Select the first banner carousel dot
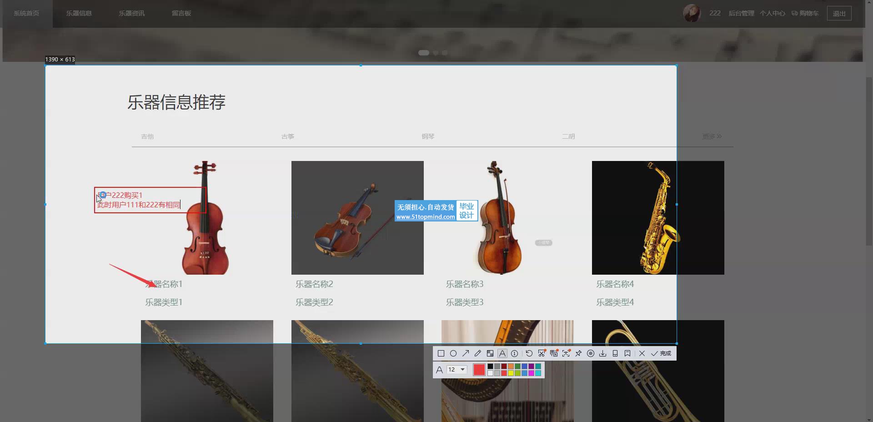Screen dimensions: 873x422 (424, 53)
